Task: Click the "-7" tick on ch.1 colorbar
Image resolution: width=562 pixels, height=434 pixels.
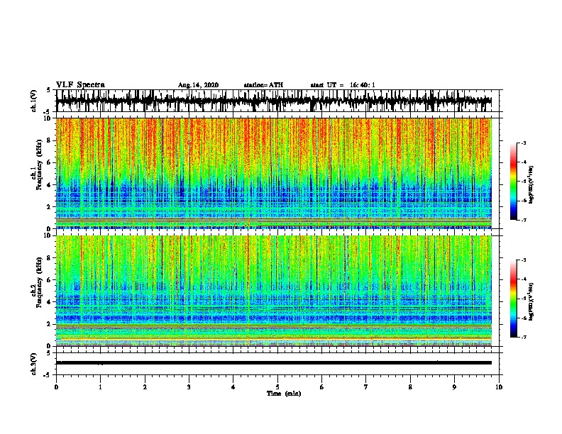Action: (524, 220)
